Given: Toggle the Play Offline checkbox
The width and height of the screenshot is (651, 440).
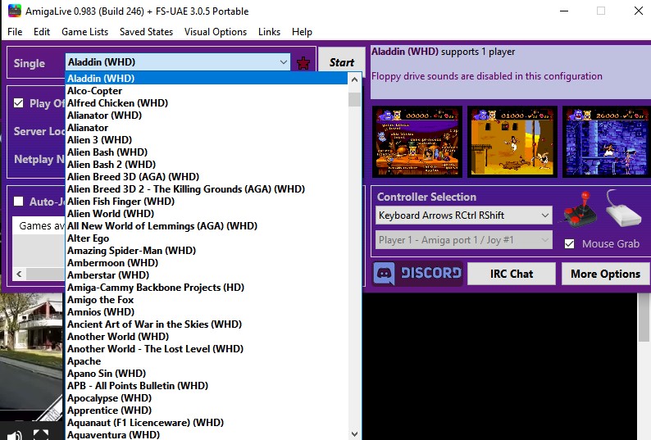Looking at the screenshot, I should tap(19, 103).
